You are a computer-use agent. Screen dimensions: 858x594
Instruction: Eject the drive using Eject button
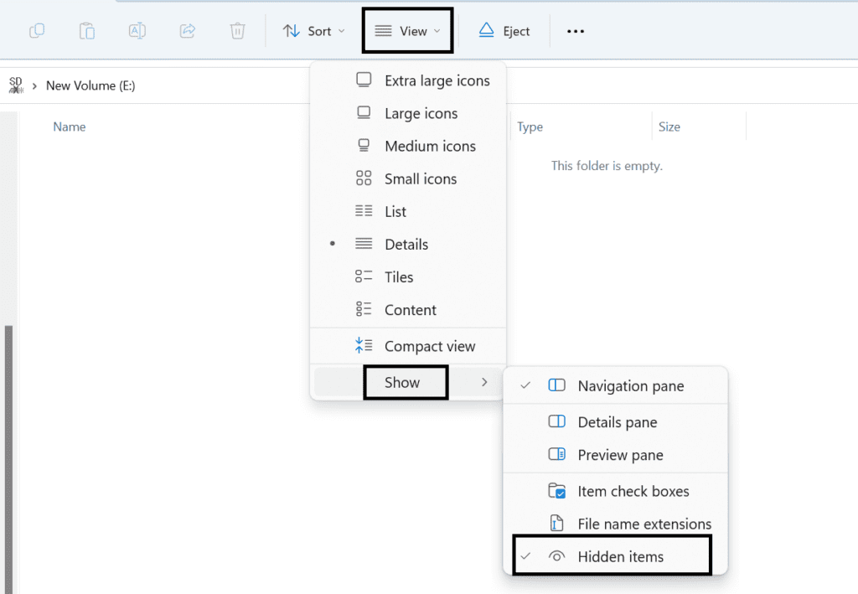pyautogui.click(x=504, y=31)
